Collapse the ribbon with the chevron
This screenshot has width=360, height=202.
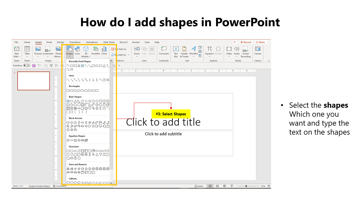click(x=268, y=61)
